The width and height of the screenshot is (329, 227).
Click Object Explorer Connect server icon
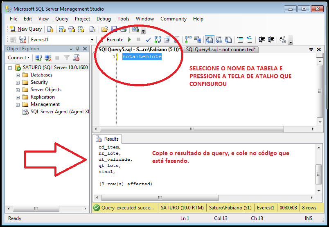pyautogui.click(x=38, y=58)
